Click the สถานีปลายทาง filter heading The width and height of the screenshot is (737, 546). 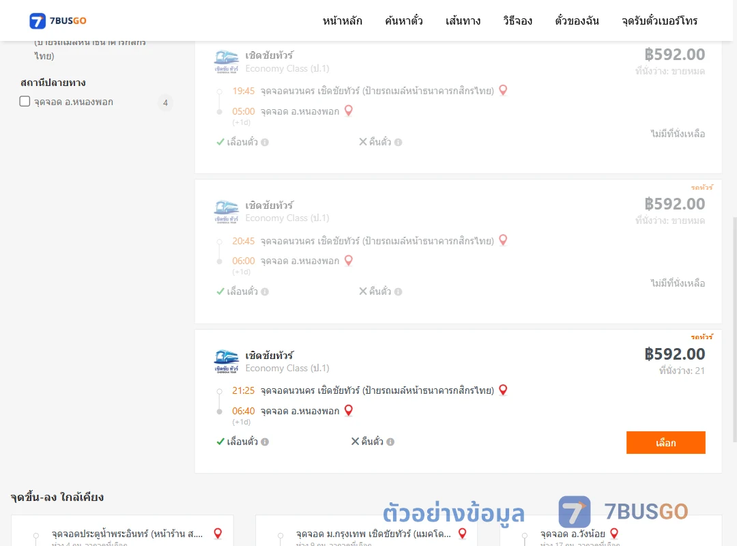tap(53, 83)
